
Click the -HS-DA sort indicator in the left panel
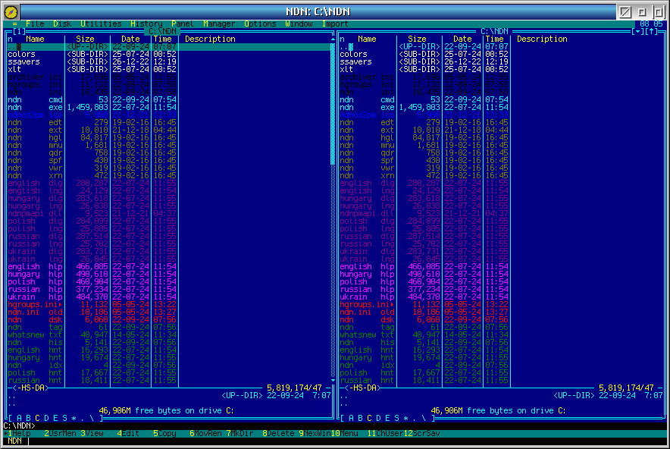point(33,388)
